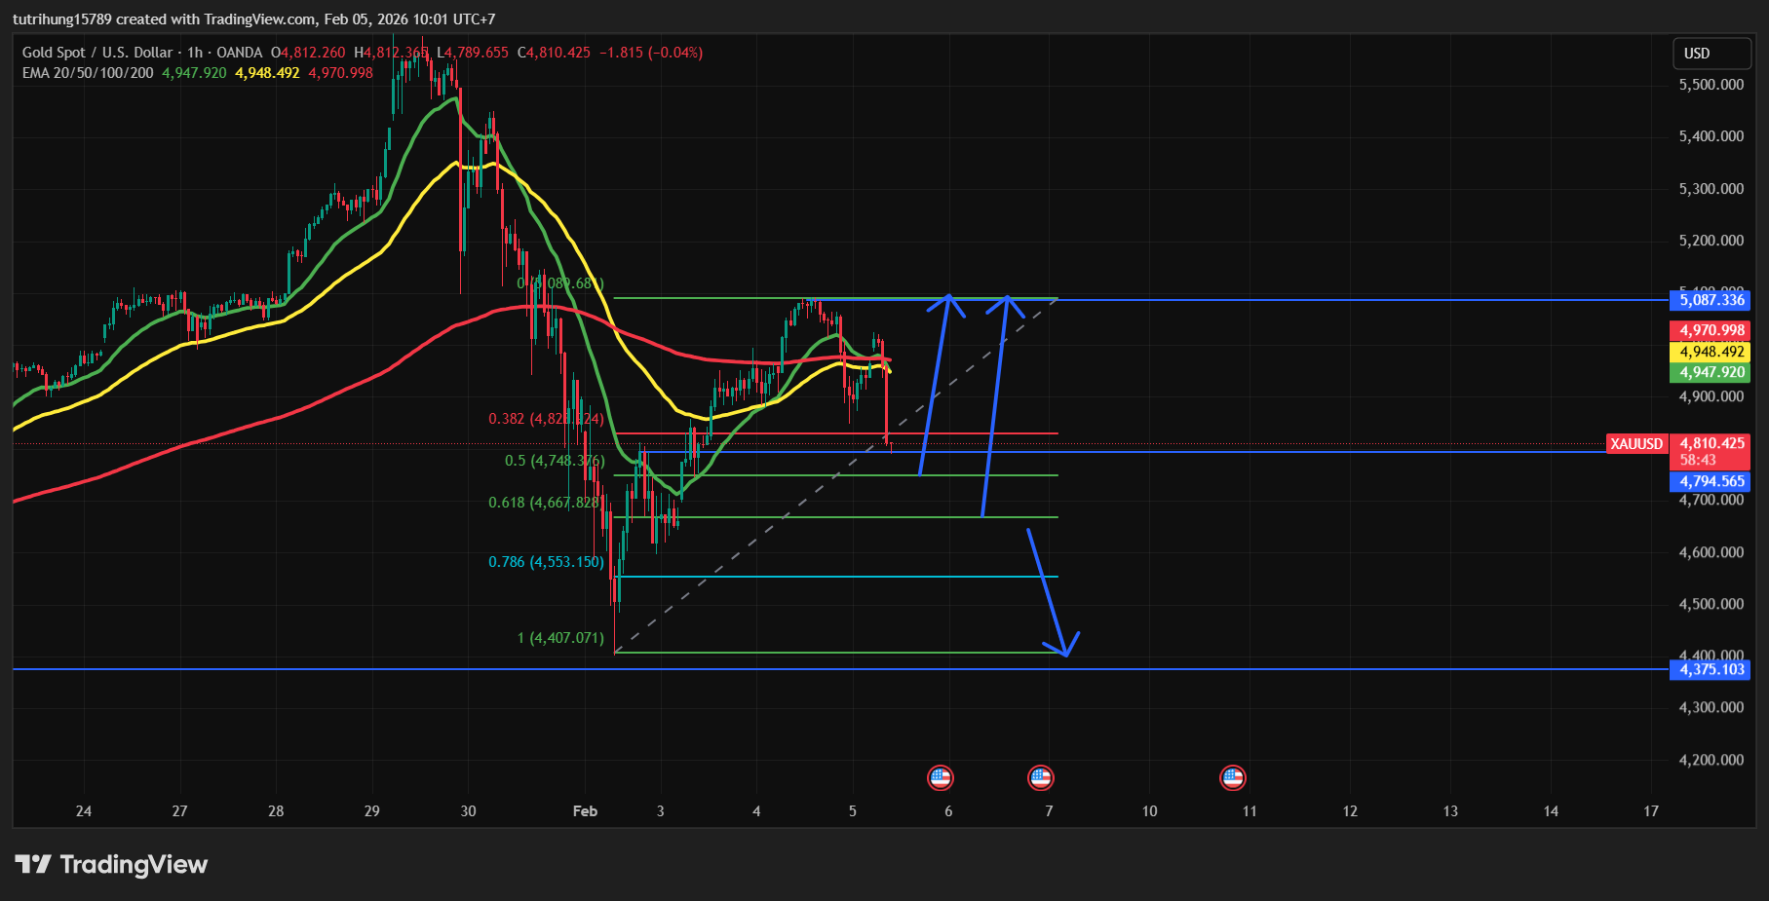1769x901 pixels.
Task: Click the 0.786 Fibonacci level label
Action: point(546,562)
